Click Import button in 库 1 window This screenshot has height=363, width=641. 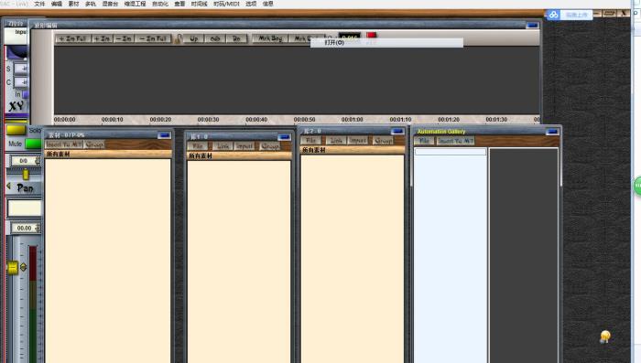[x=244, y=145]
